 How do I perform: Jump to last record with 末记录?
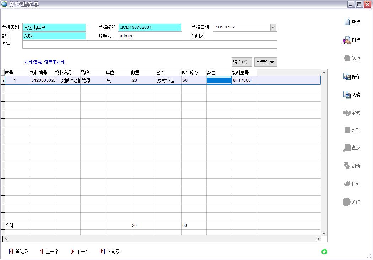click(110, 251)
